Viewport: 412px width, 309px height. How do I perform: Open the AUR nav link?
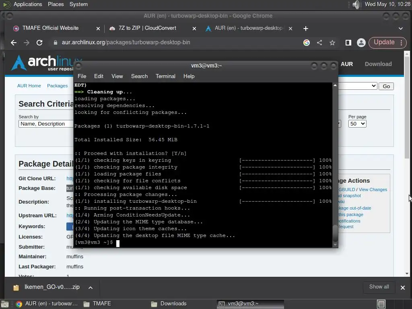click(346, 64)
